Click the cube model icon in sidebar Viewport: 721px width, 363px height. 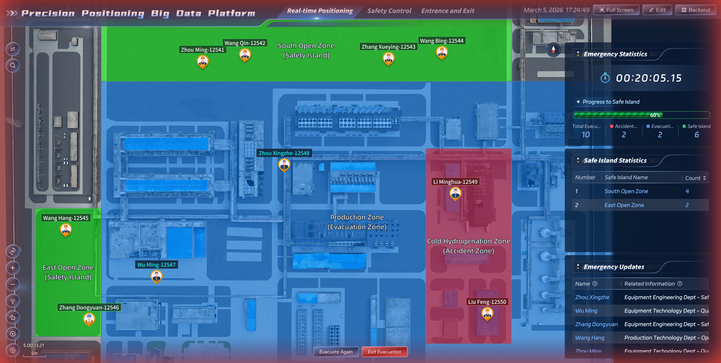pos(13,334)
